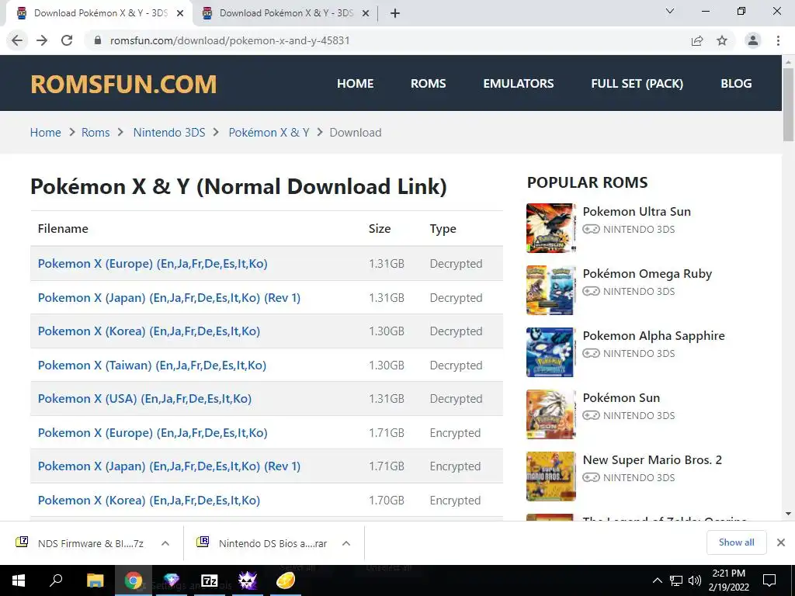Download encrypted 1.70GB Pokemon X (Korea) file
The height and width of the screenshot is (596, 795).
pos(149,500)
